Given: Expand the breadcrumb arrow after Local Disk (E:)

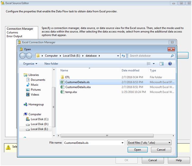Looking at the screenshot, I should click(x=83, y=56).
